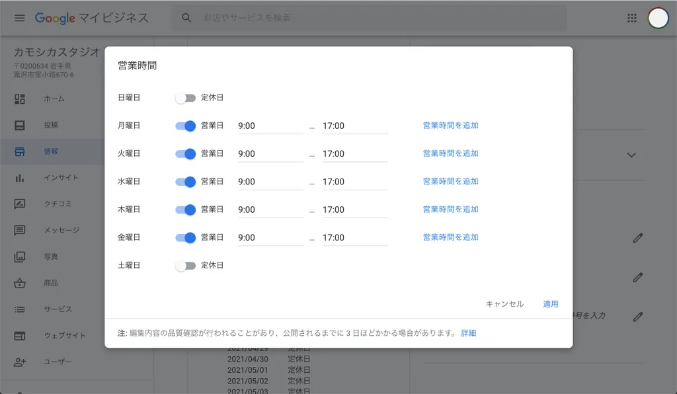This screenshot has width=677, height=394.
Task: Open 木曜日 opening time 9:00 field
Action: pos(270,210)
